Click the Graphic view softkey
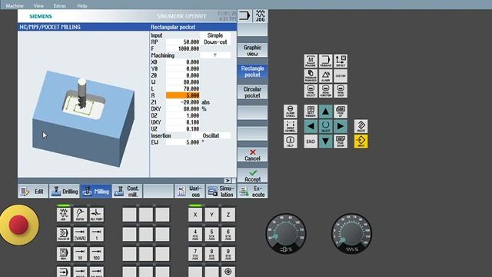The height and width of the screenshot is (277, 492). click(253, 50)
